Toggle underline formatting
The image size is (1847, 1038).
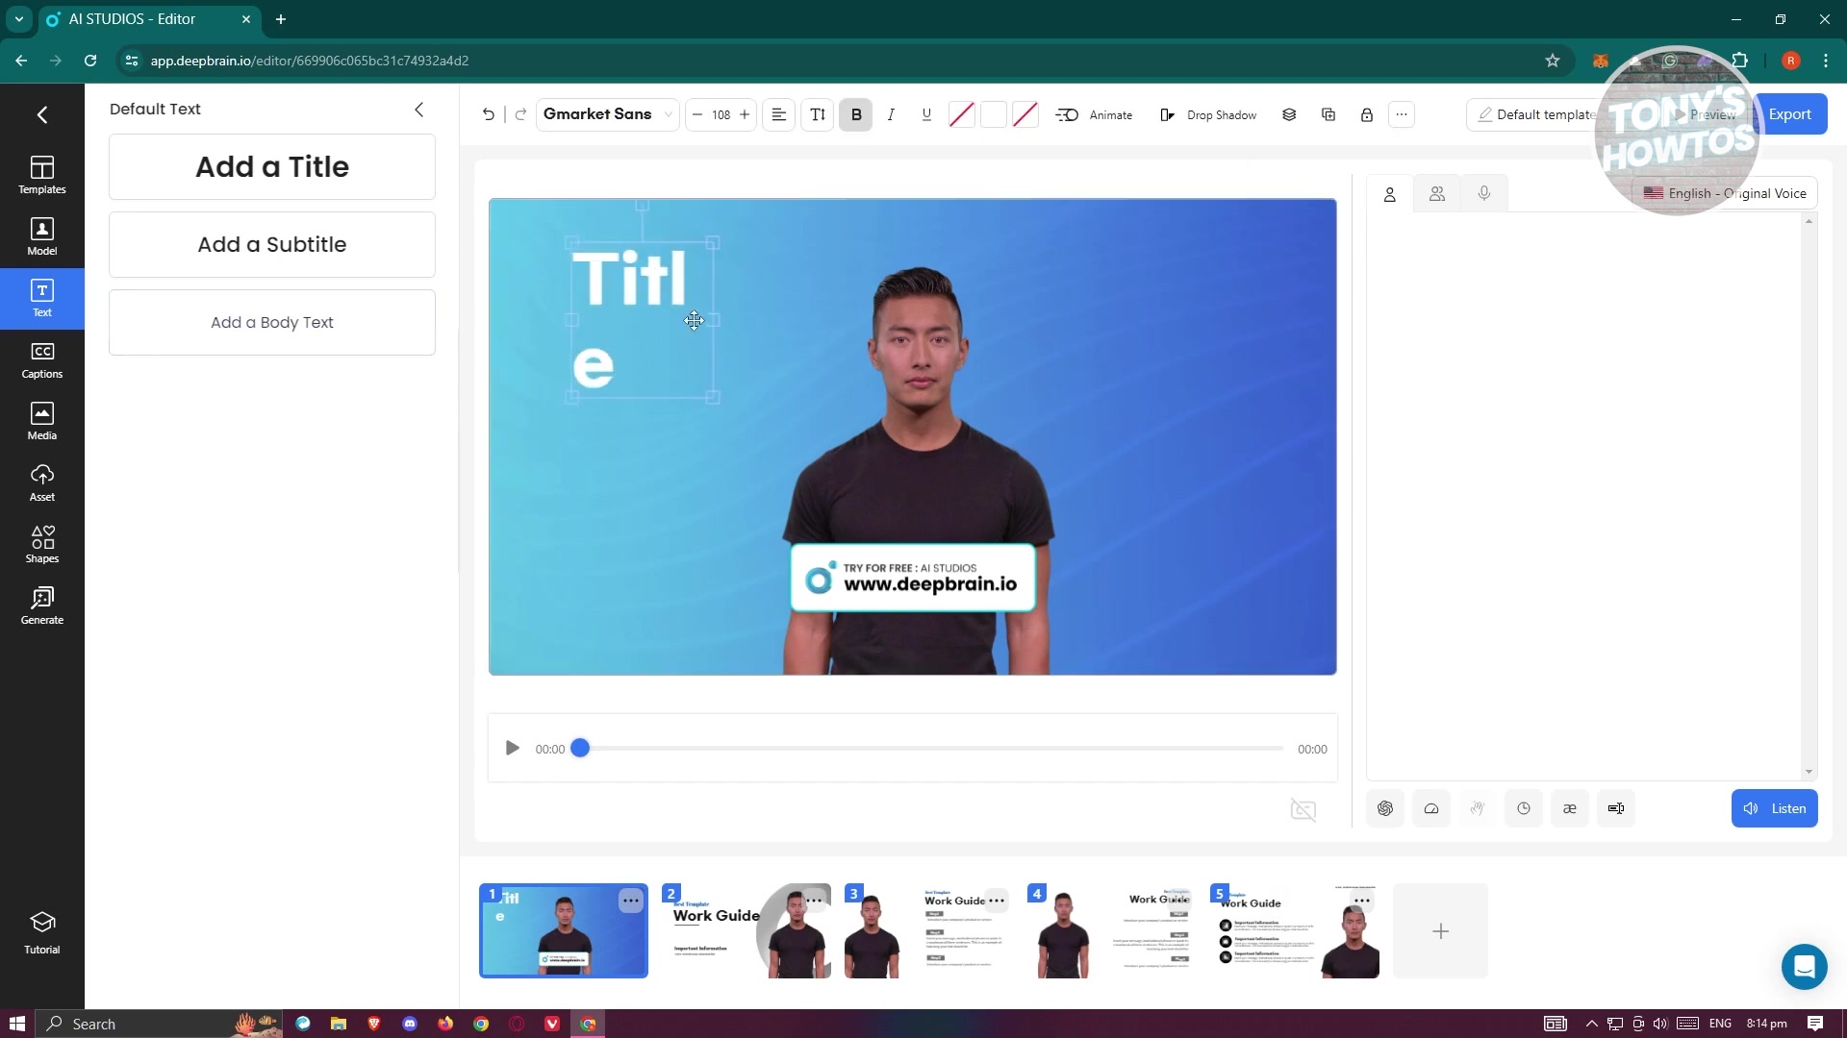(x=926, y=115)
